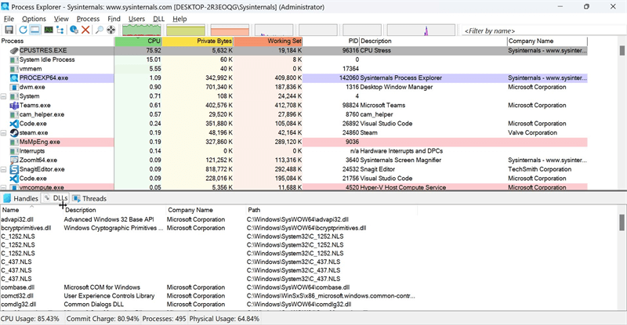
Task: Collapse the steam.exe tree node
Action: pyautogui.click(x=4, y=133)
